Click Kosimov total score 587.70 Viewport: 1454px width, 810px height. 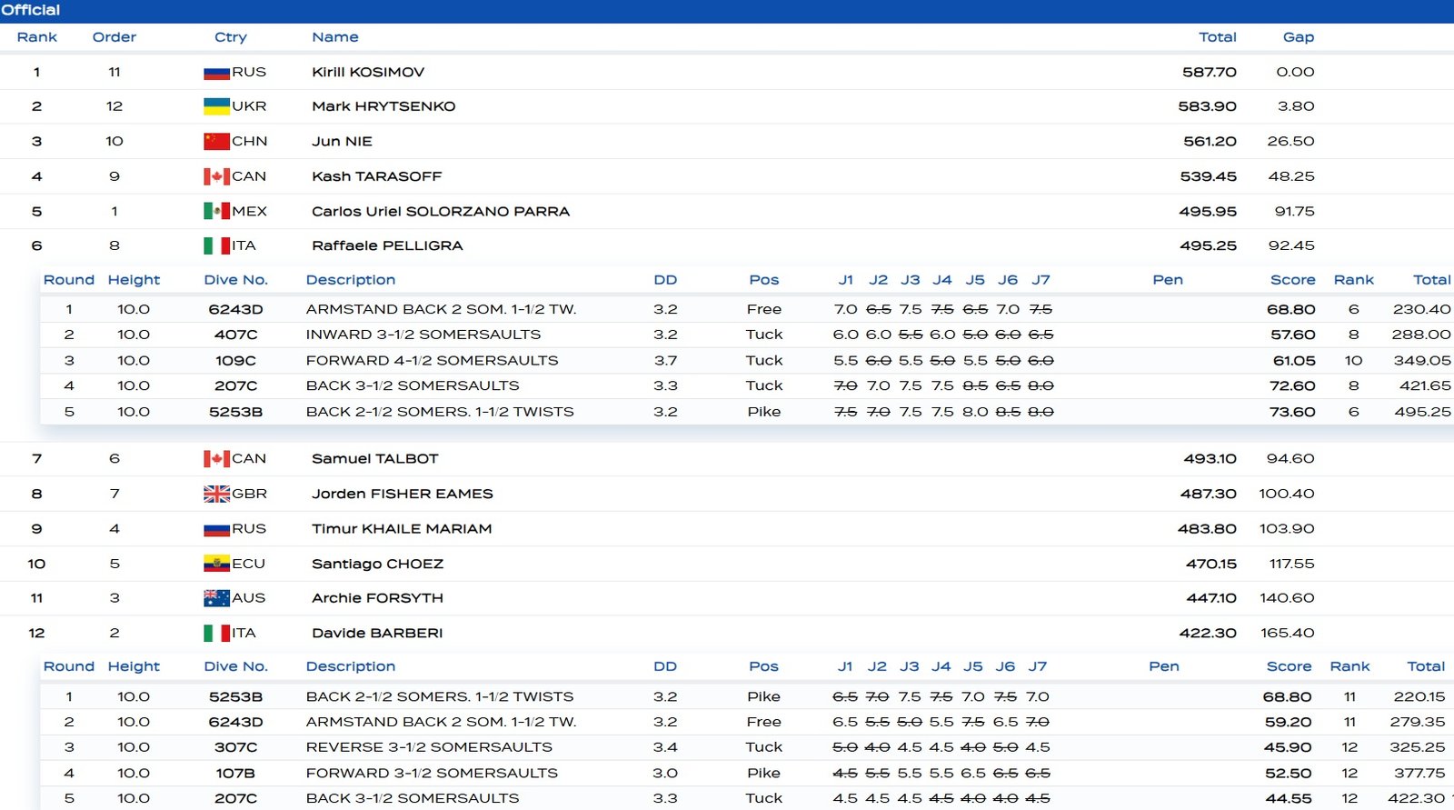pyautogui.click(x=1210, y=72)
